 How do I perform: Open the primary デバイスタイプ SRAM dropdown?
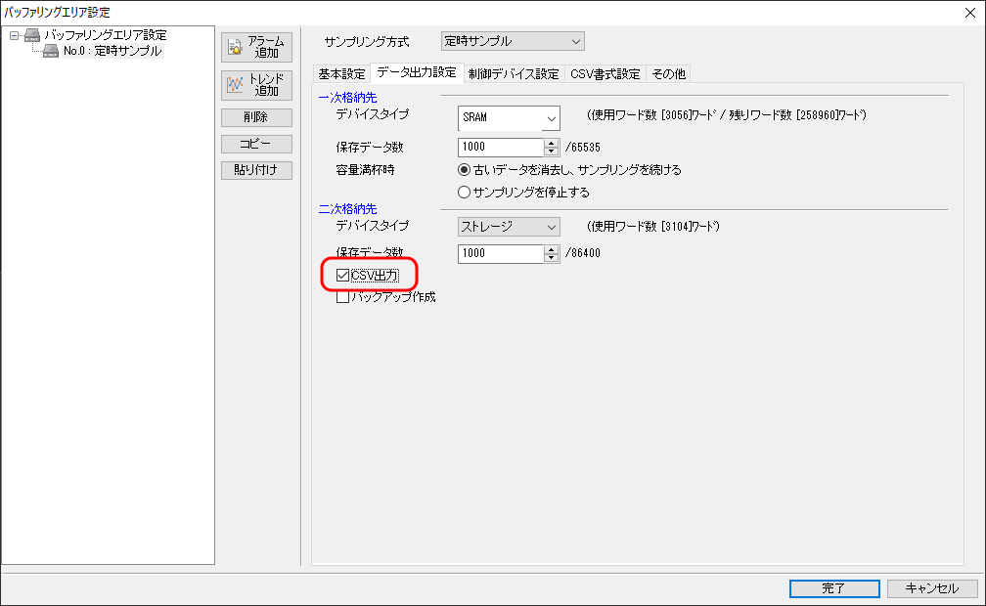[x=509, y=117]
